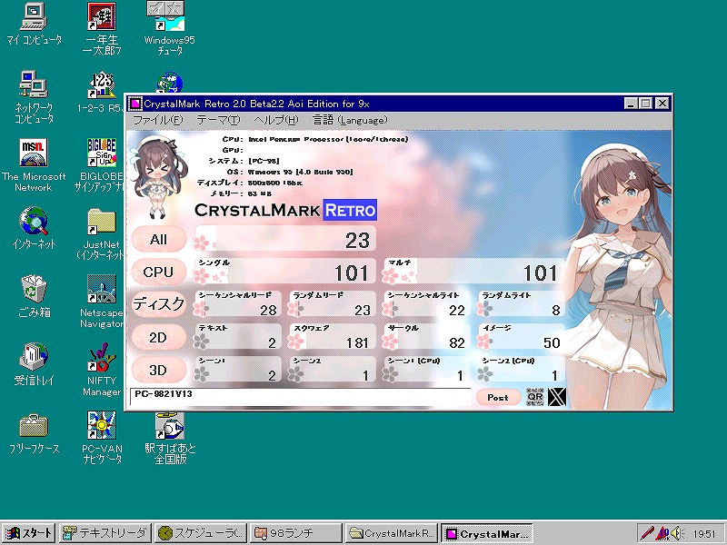This screenshot has height=545, width=727.
Task: Start the CPU benchmark button
Action: 158,272
